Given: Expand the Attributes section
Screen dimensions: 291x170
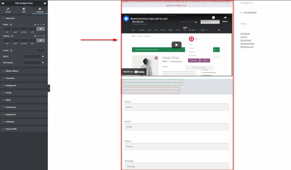Looking at the screenshot, I should pos(24,122).
